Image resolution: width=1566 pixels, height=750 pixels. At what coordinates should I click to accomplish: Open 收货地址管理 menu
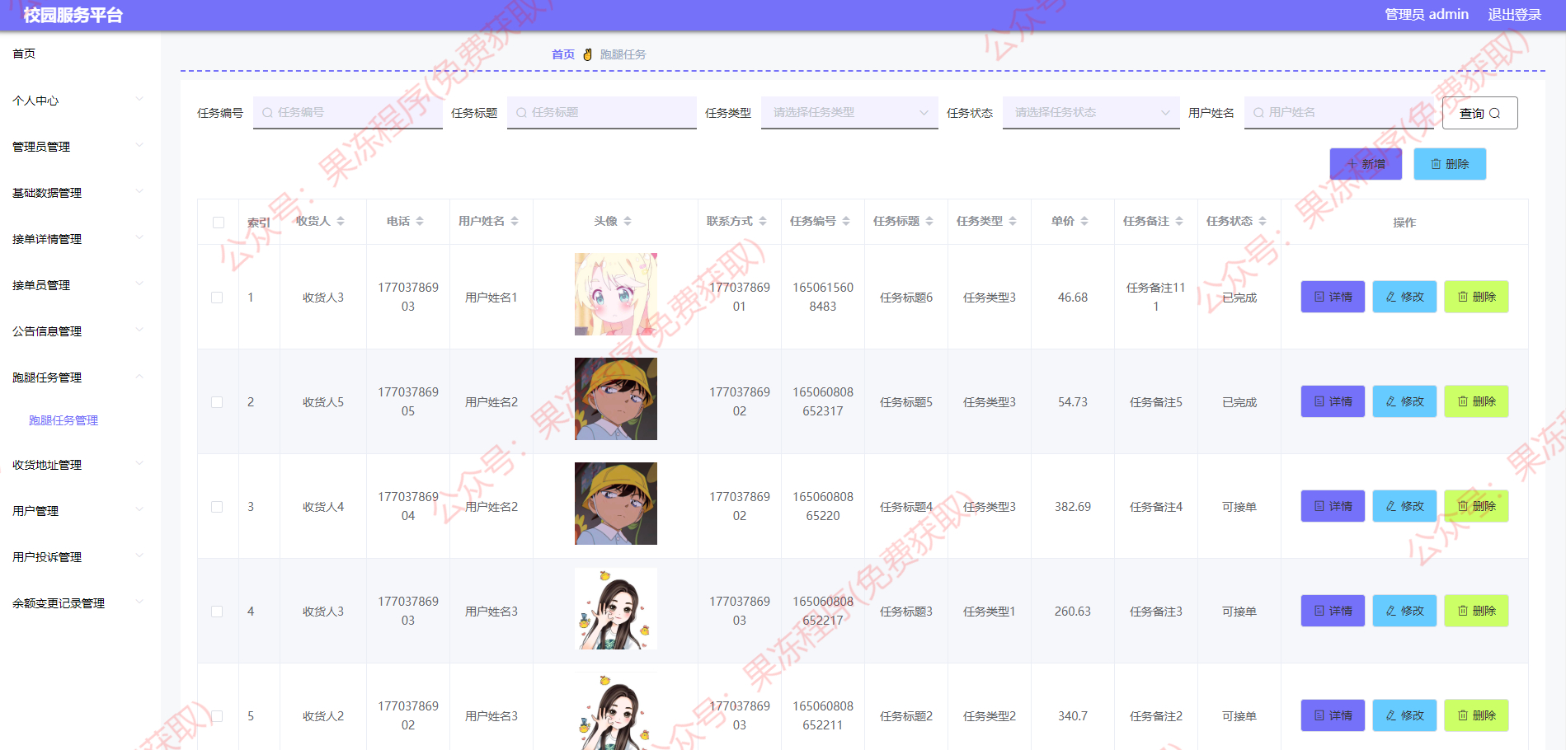point(78,465)
